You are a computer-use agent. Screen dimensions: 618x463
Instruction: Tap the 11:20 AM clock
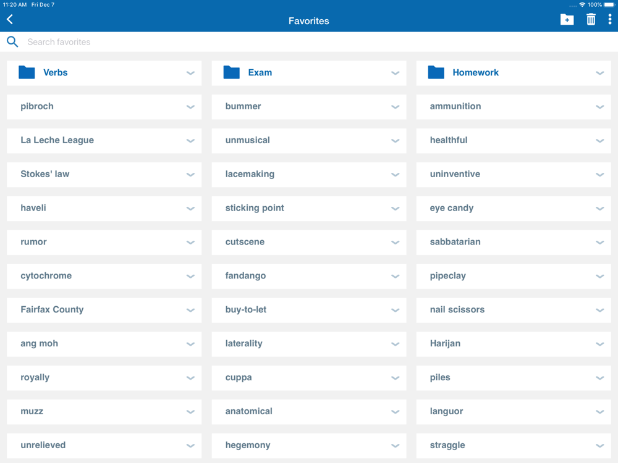(15, 5)
